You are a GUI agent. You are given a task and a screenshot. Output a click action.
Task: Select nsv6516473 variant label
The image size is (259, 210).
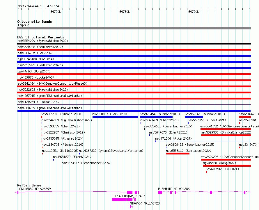(249, 114)
